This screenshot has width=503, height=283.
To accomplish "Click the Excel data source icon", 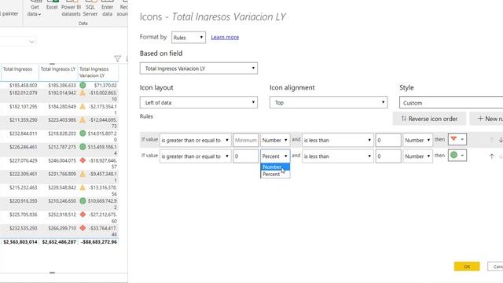I will (x=52, y=6).
